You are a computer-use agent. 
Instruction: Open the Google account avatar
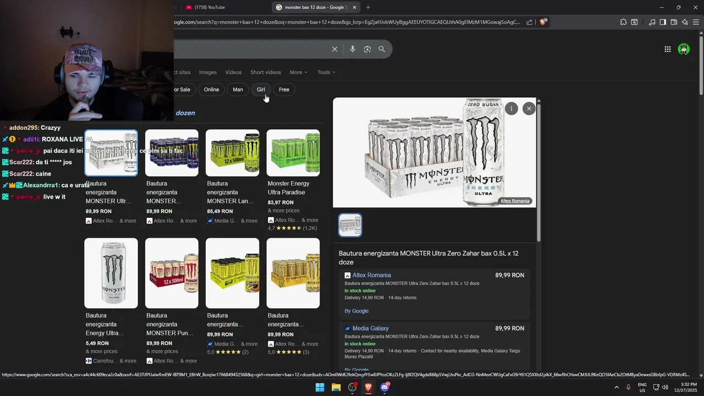(684, 49)
